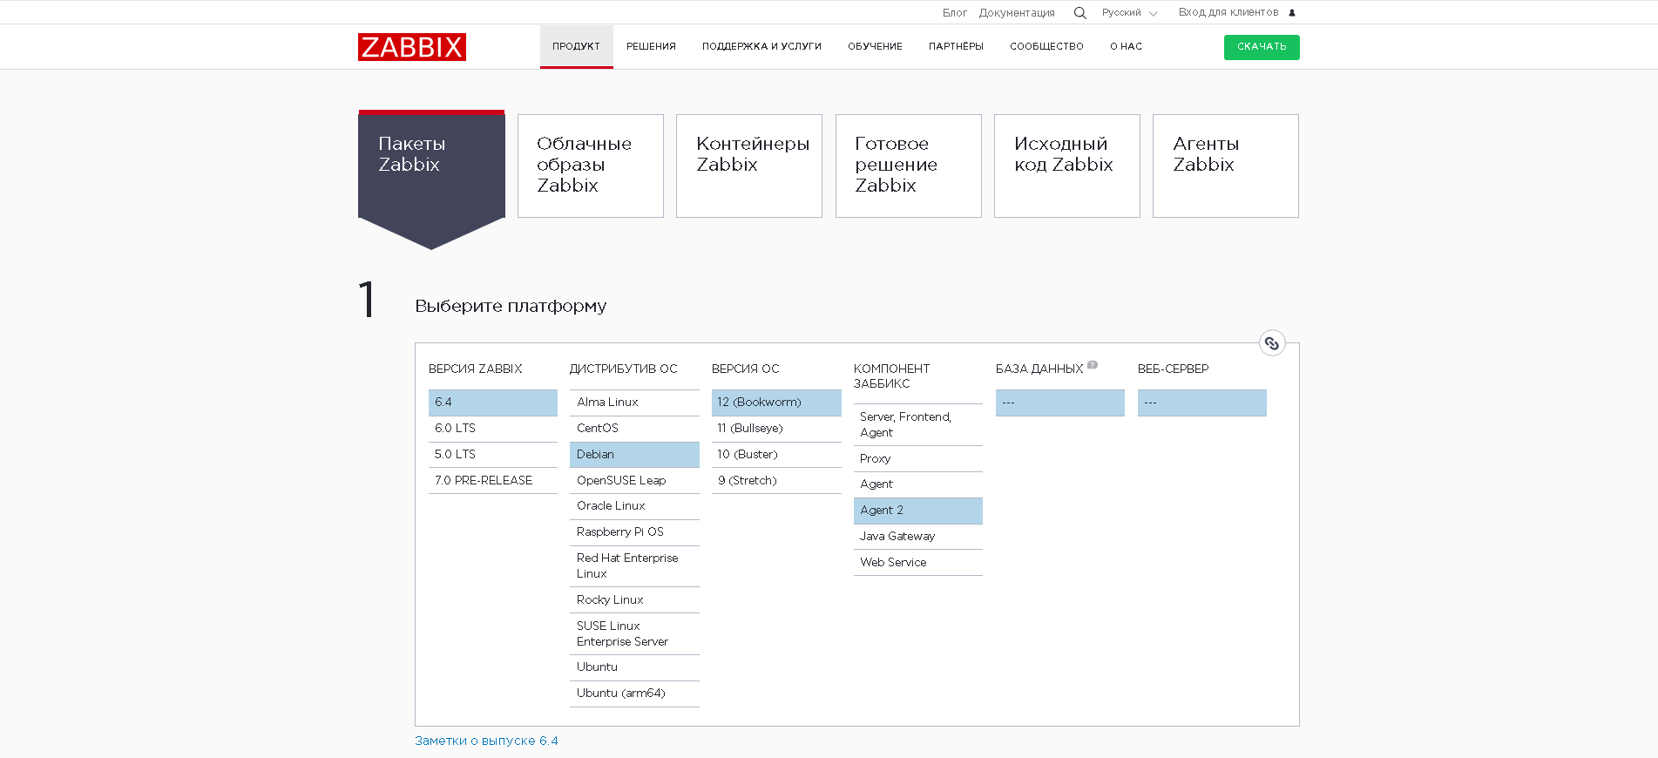The width and height of the screenshot is (1658, 758).
Task: Click Вход для клиентов link
Action: click(x=1228, y=12)
